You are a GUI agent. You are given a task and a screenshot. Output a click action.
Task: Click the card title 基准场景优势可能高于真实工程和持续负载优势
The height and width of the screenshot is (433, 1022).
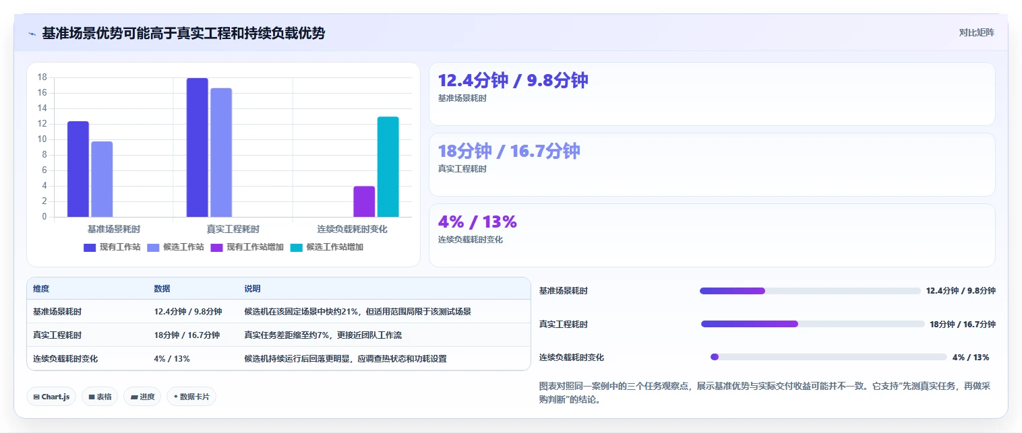(183, 33)
